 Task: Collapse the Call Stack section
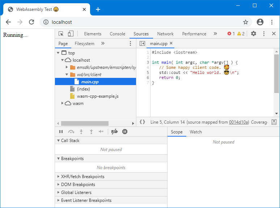coord(58,141)
